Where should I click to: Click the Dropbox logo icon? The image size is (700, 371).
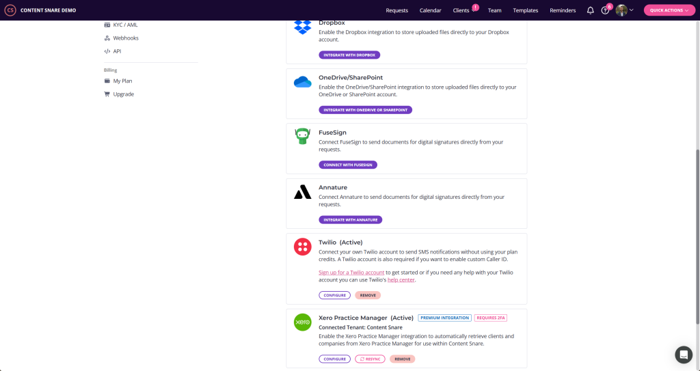(x=302, y=27)
